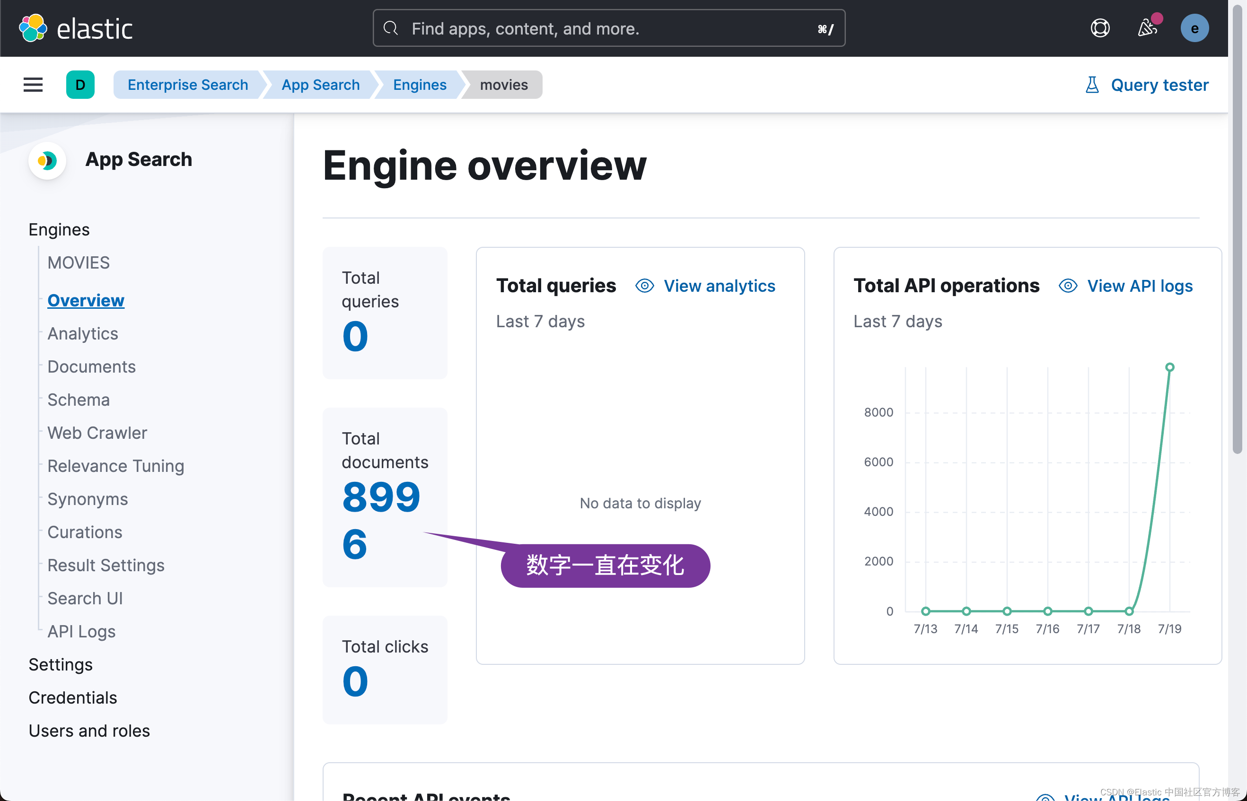Open the hamburger navigation menu
This screenshot has height=801, width=1247.
[x=33, y=85]
